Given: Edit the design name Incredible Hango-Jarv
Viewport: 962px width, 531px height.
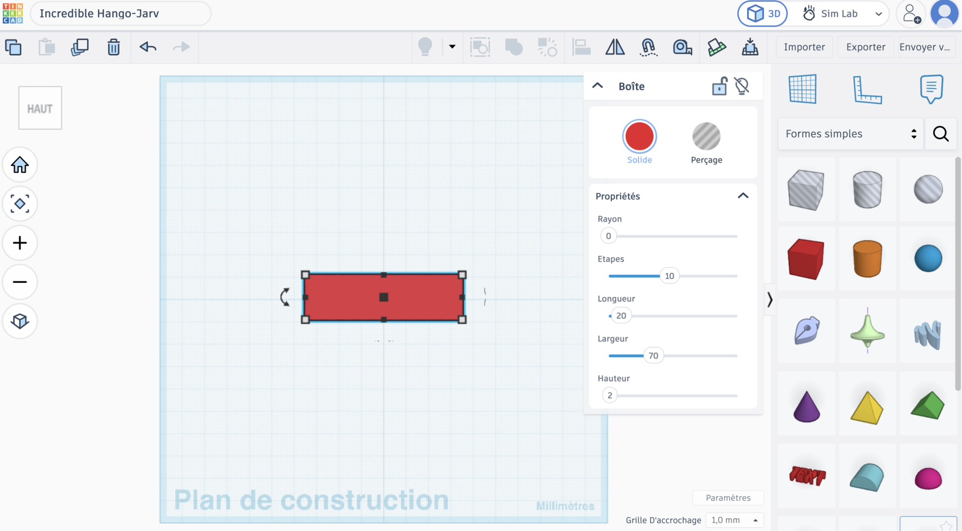Looking at the screenshot, I should click(x=120, y=13).
